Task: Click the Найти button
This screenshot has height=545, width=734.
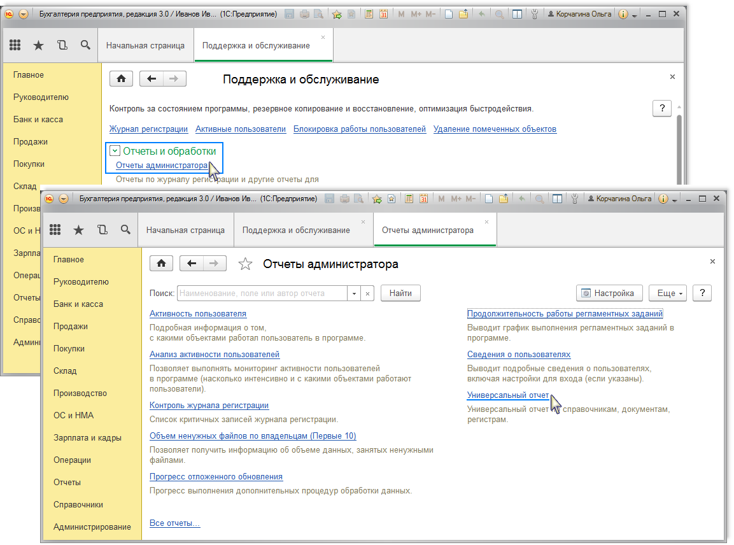Action: tap(400, 293)
